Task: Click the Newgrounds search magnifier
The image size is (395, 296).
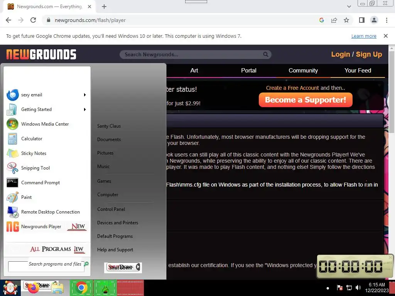Action: click(265, 54)
